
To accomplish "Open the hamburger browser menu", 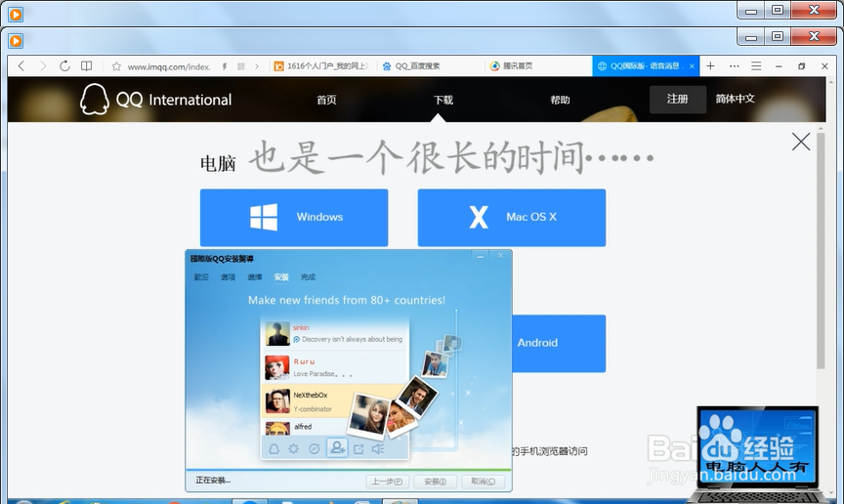I will click(756, 65).
